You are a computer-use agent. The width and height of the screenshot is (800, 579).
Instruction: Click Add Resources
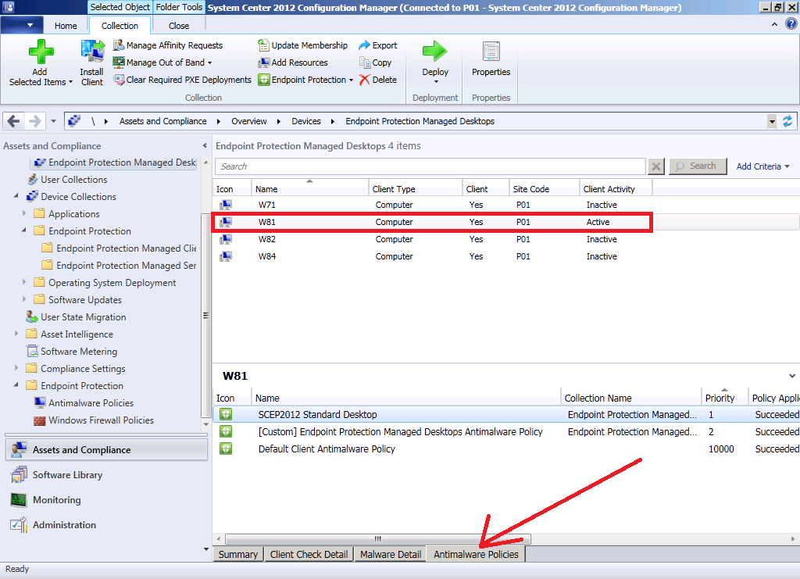(x=293, y=63)
